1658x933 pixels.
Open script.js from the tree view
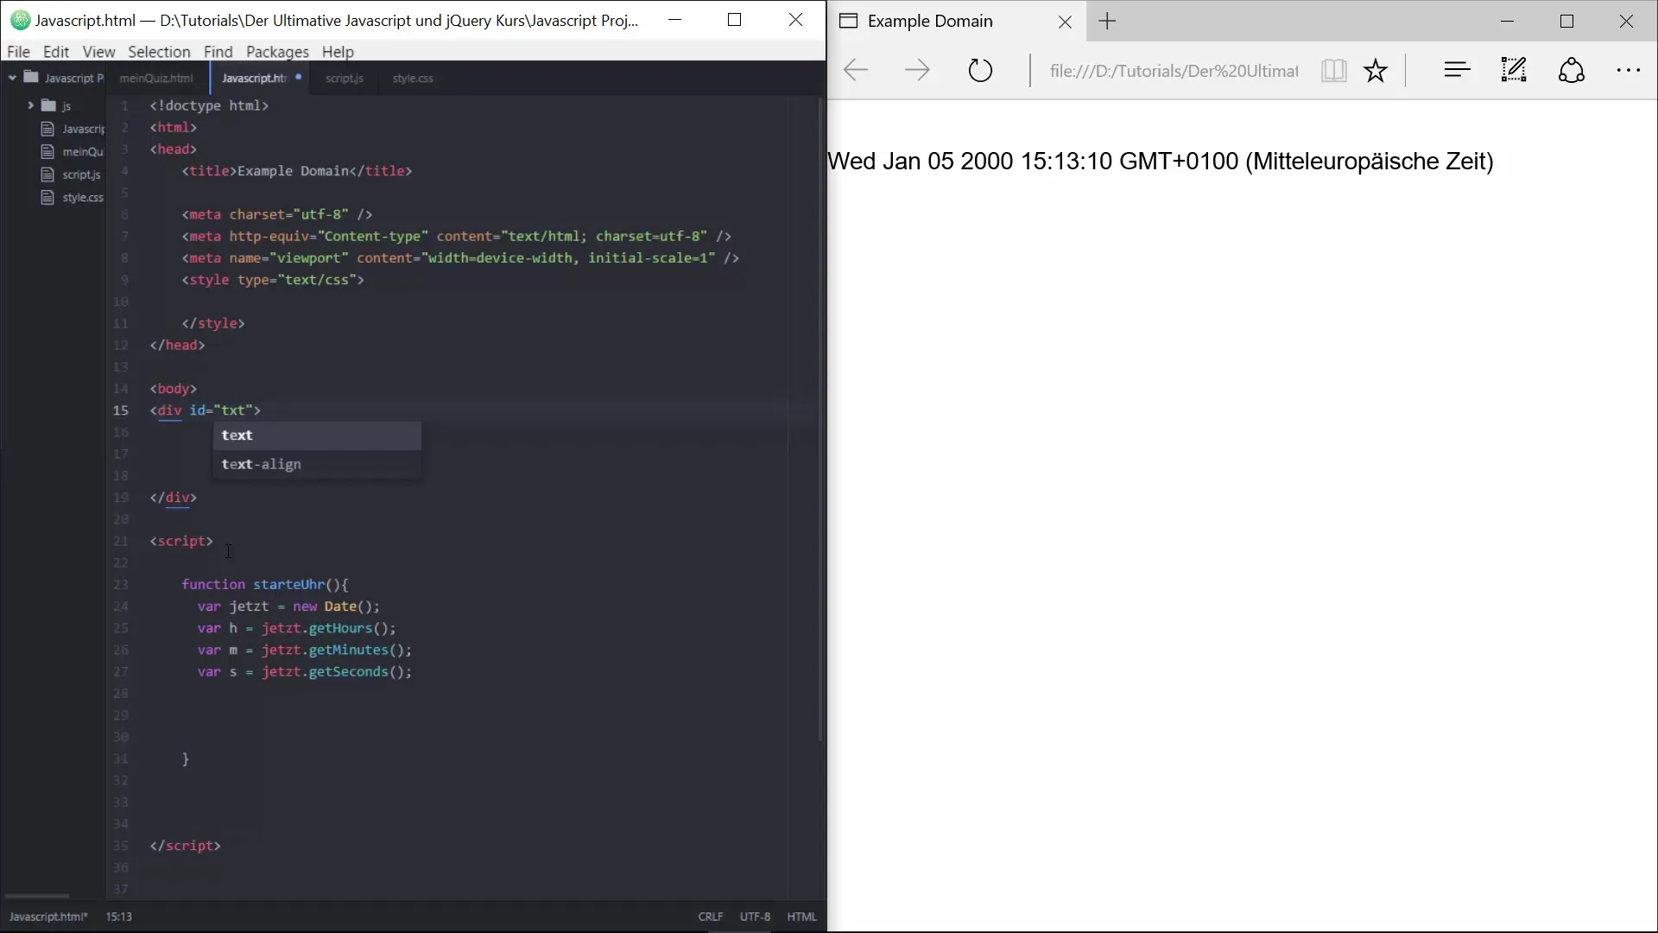point(81,175)
